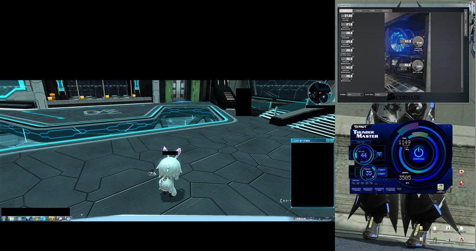Click the game log window title bar

point(312,141)
